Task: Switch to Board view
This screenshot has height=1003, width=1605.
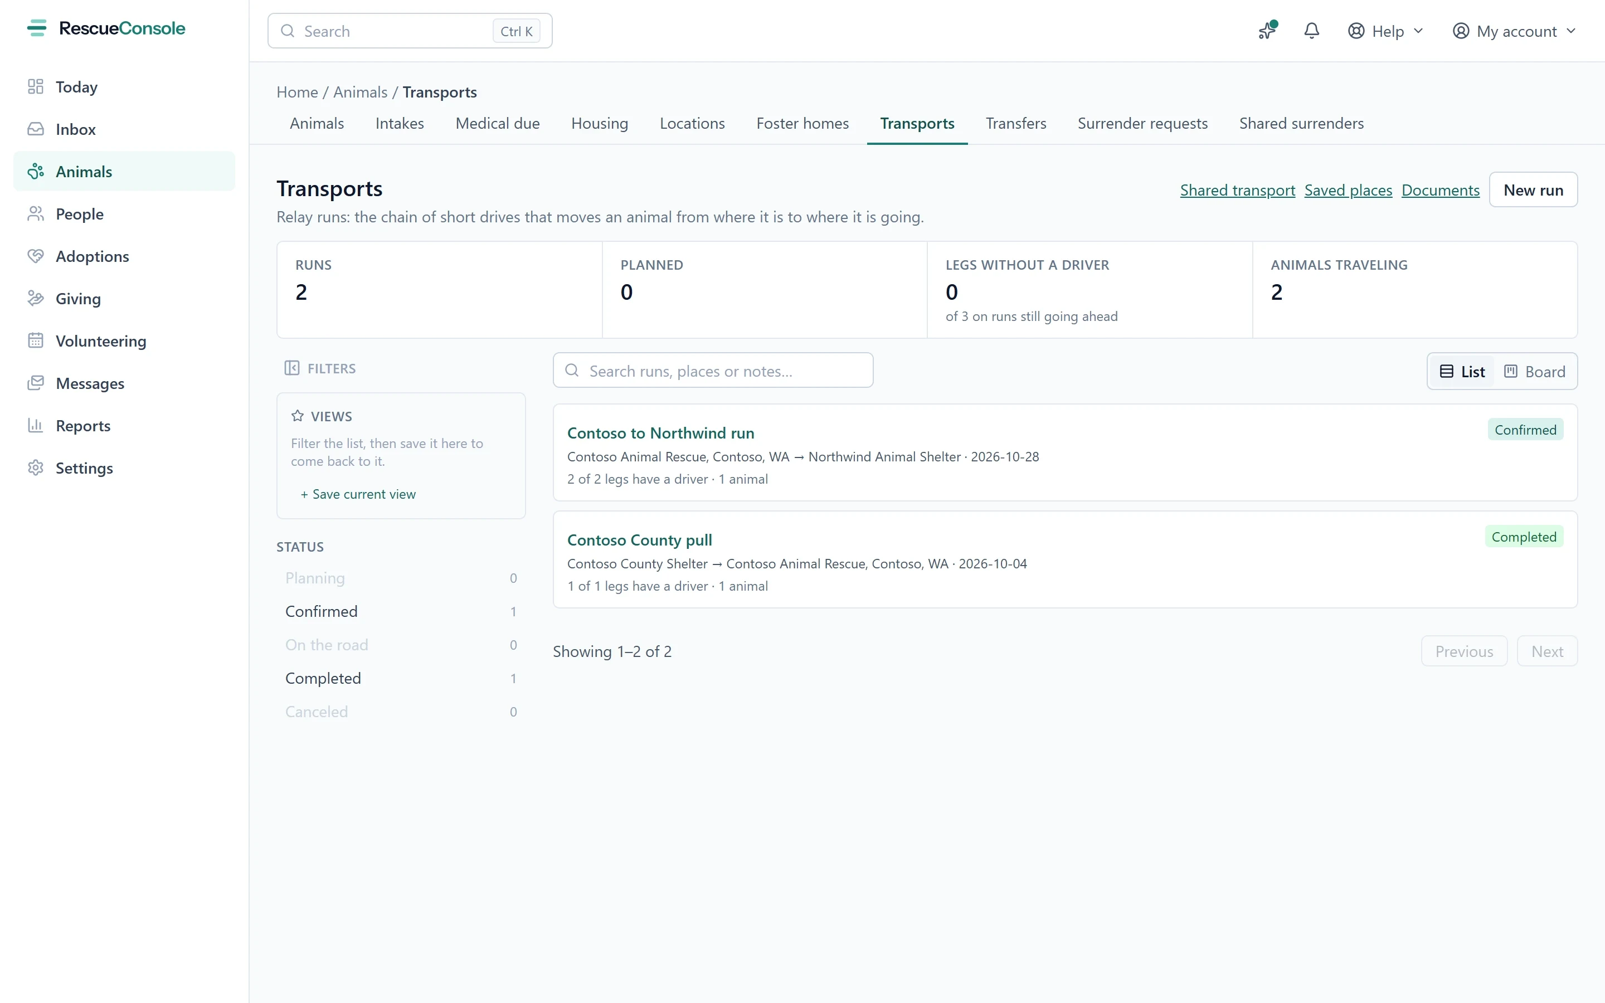Action: 1535,372
